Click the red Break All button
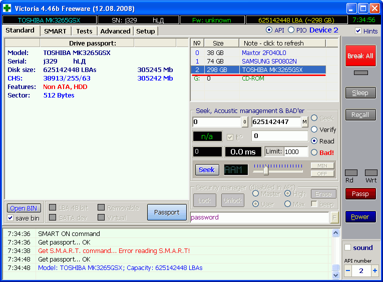This screenshot has width=383, height=282. [360, 56]
